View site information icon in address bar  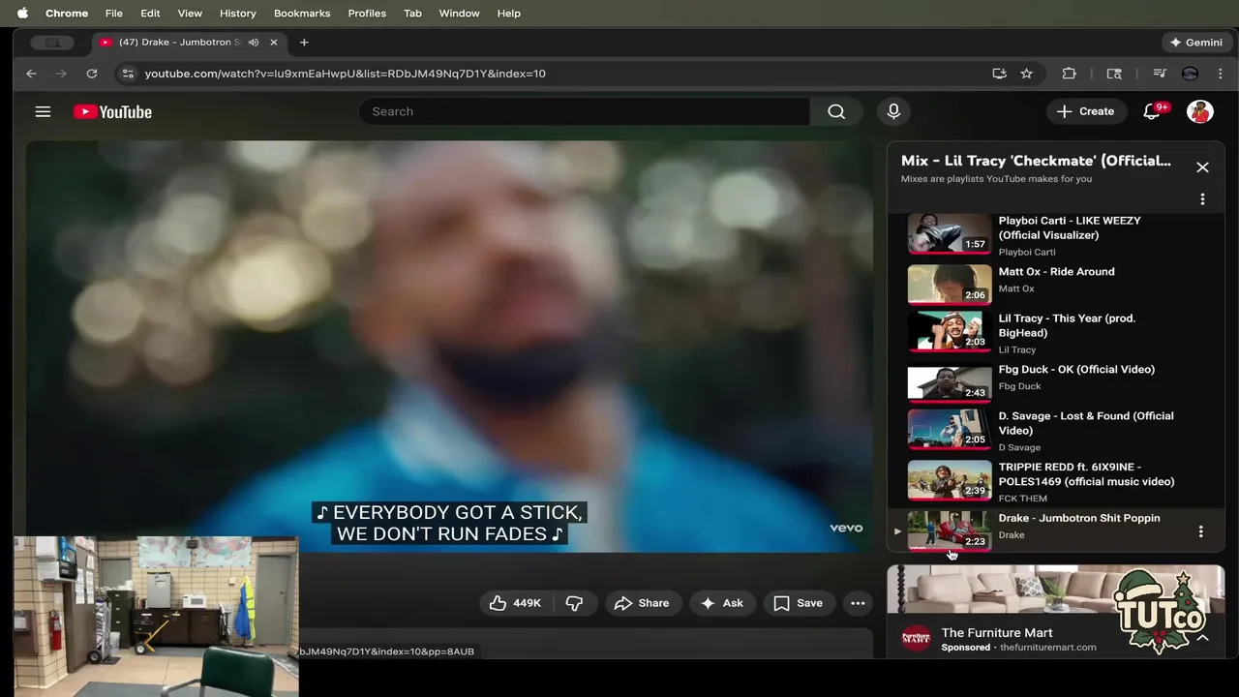(x=127, y=74)
